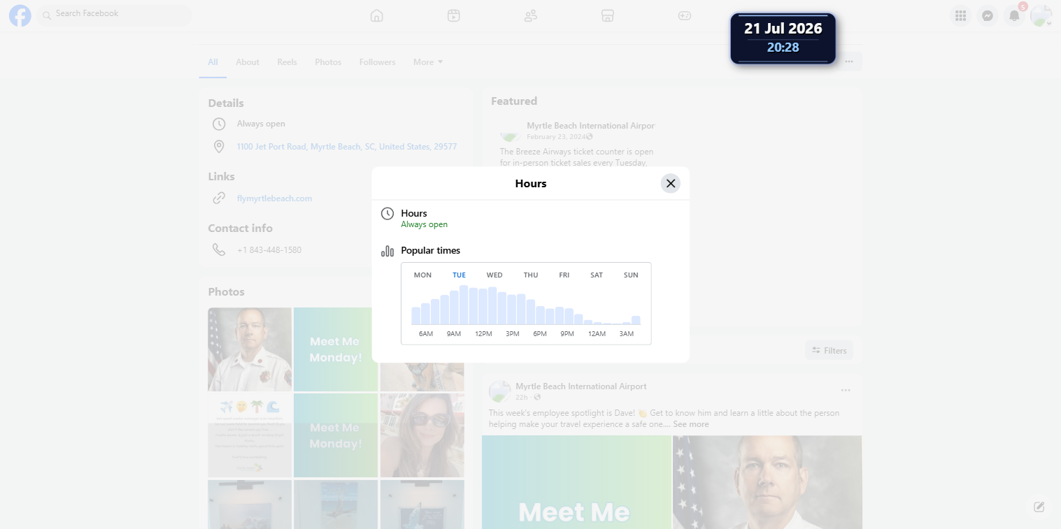Click the Popular times bar chart

click(526, 305)
